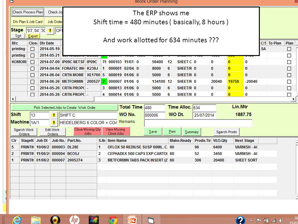Image resolution: width=298 pixels, height=224 pixels.
Task: Click the Machine lookup exclamation icon
Action: click(54, 123)
